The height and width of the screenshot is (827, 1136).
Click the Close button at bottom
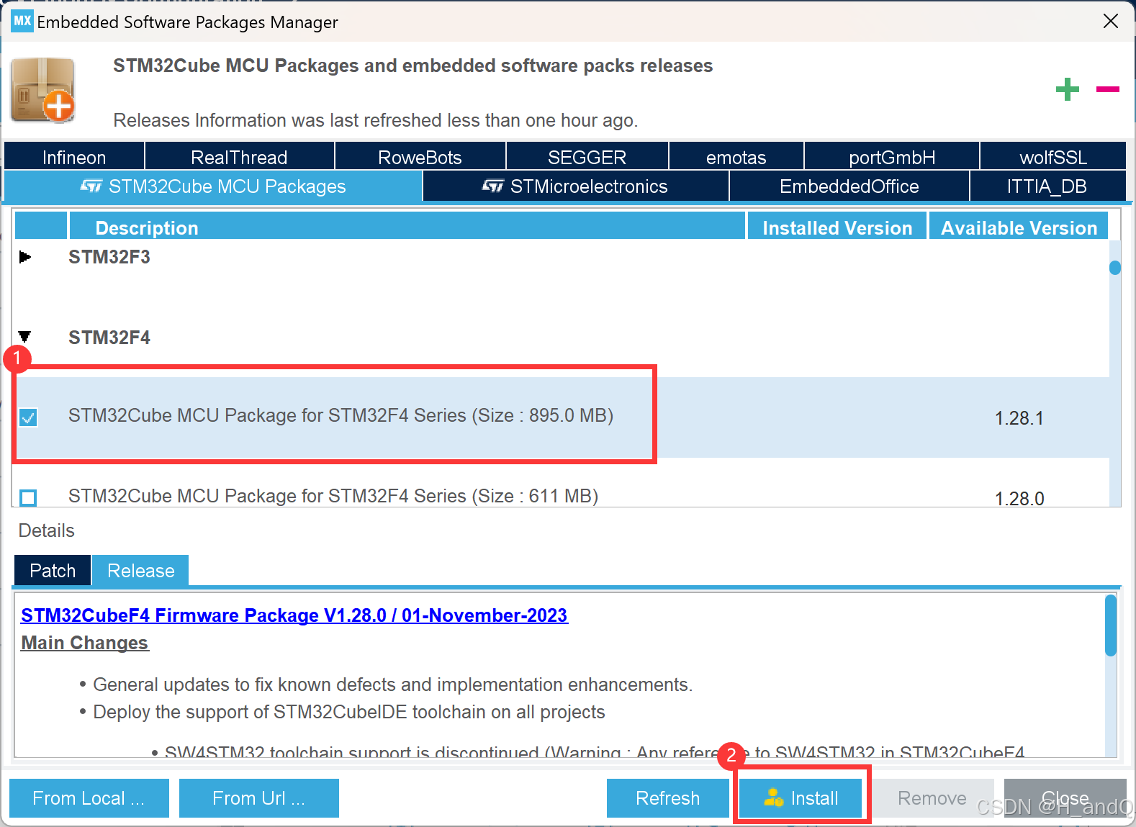click(x=1065, y=798)
